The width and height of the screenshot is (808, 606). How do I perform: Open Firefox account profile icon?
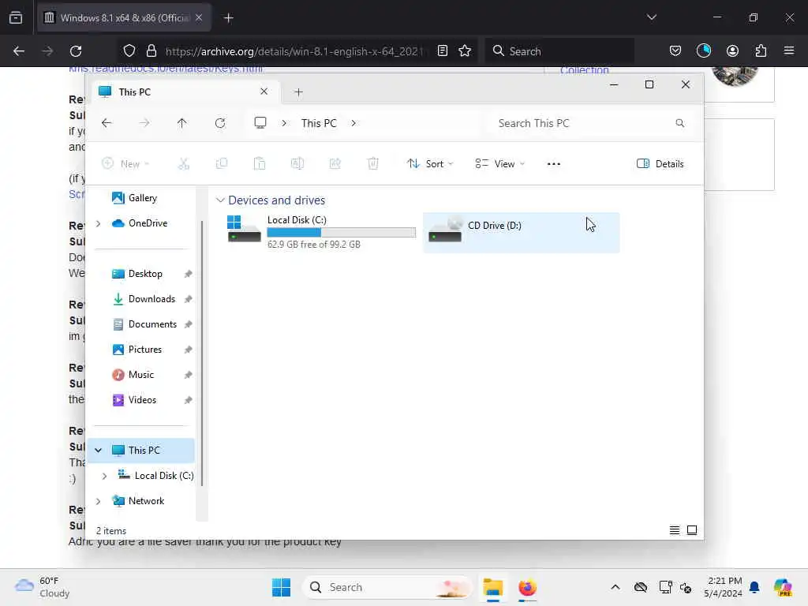732,51
